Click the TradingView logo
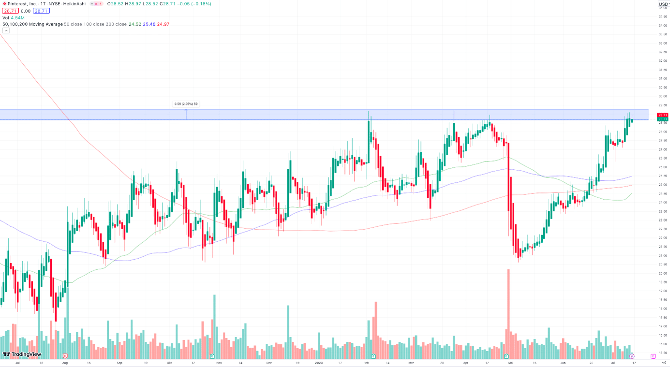The image size is (670, 368). coord(22,354)
